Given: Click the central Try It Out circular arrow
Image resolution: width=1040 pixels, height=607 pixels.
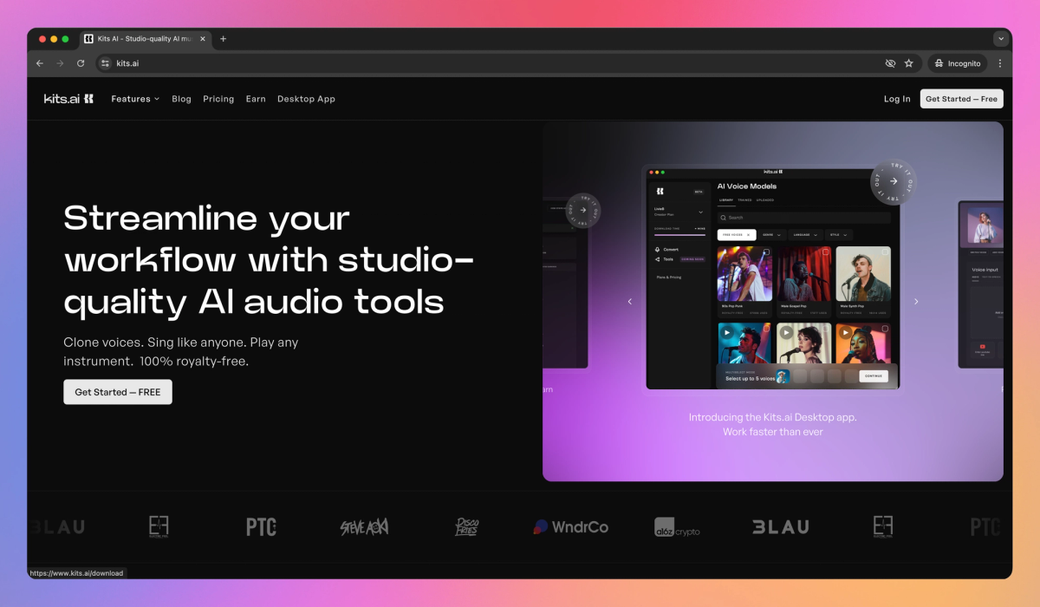Looking at the screenshot, I should pos(894,181).
